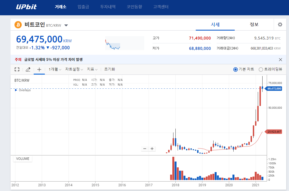Click the blue 69,472,000 price marker

(x=274, y=89)
